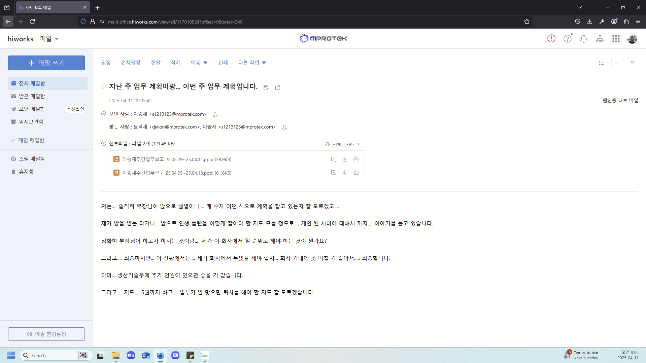Click the memo icon beside the subject
The height and width of the screenshot is (363, 646).
coord(266,87)
